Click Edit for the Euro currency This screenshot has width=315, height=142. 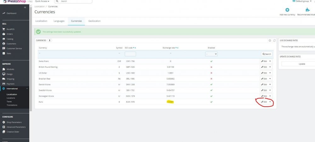point(264,102)
